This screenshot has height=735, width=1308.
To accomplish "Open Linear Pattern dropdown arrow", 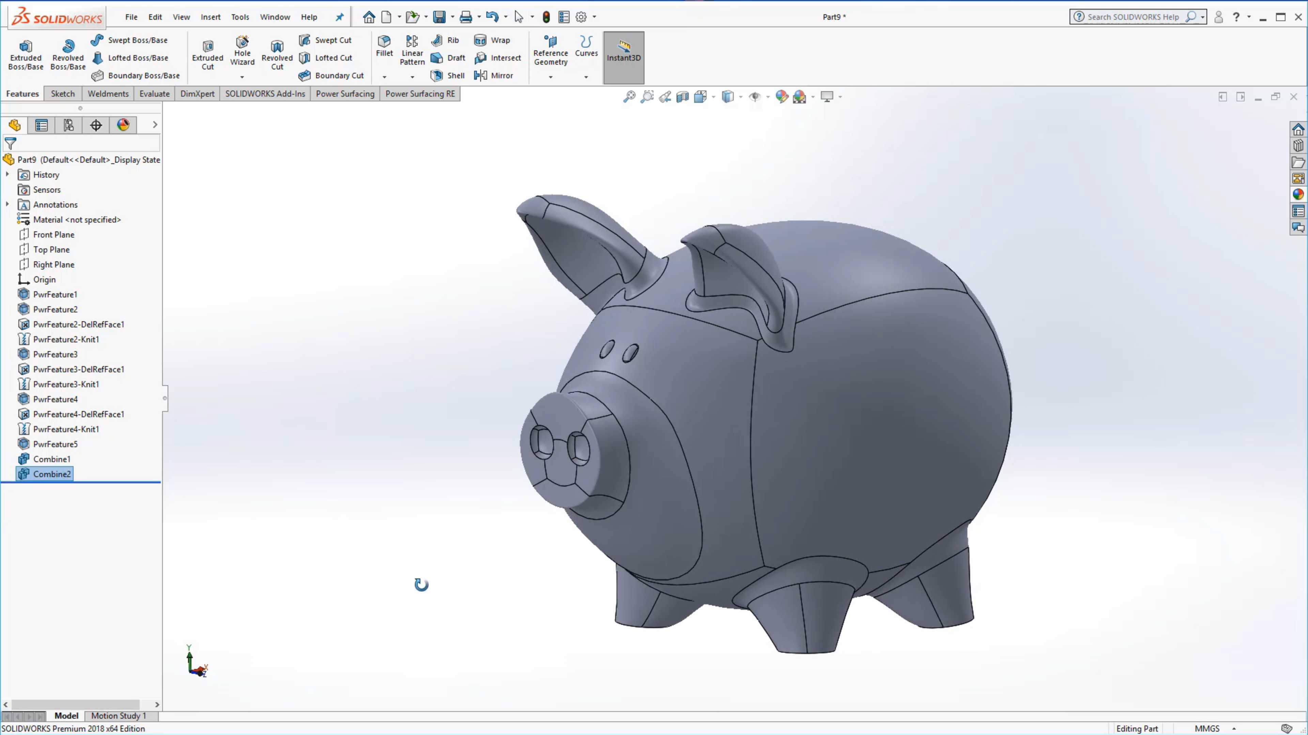I will [412, 77].
